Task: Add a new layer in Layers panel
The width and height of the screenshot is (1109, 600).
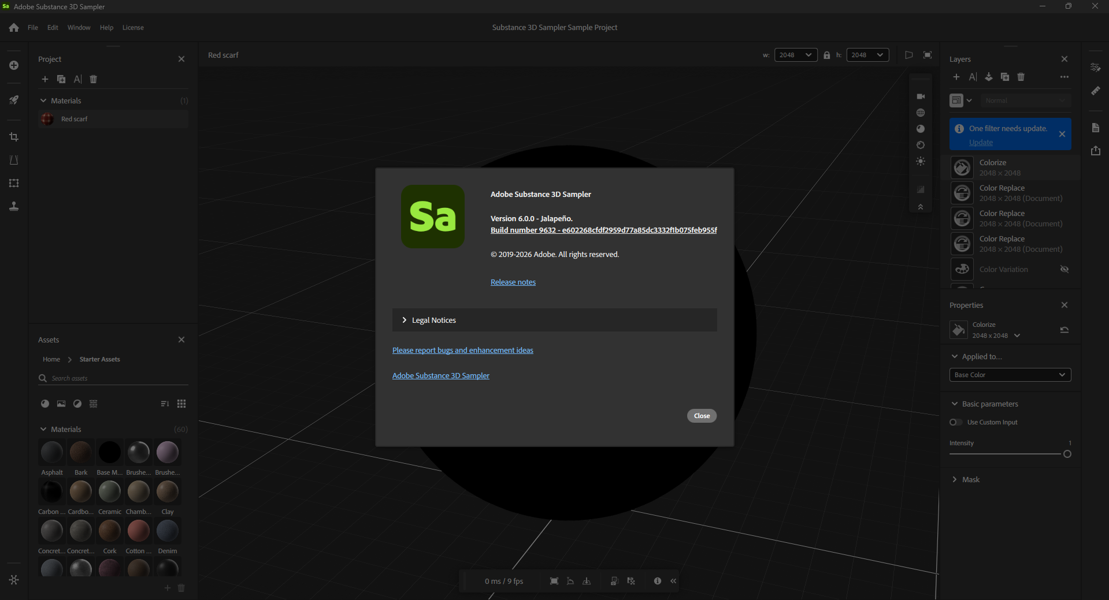Action: (956, 77)
